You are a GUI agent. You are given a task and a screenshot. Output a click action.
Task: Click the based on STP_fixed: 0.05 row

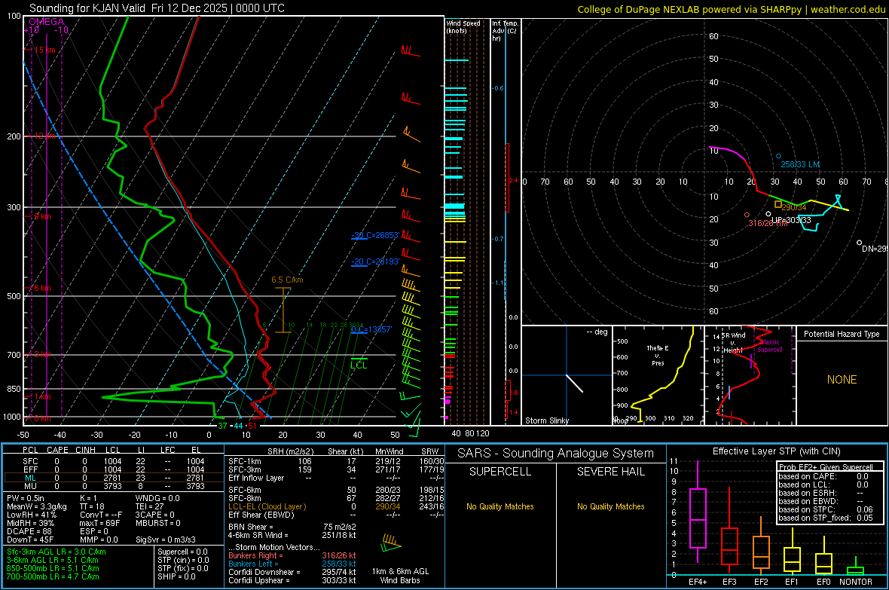point(826,518)
